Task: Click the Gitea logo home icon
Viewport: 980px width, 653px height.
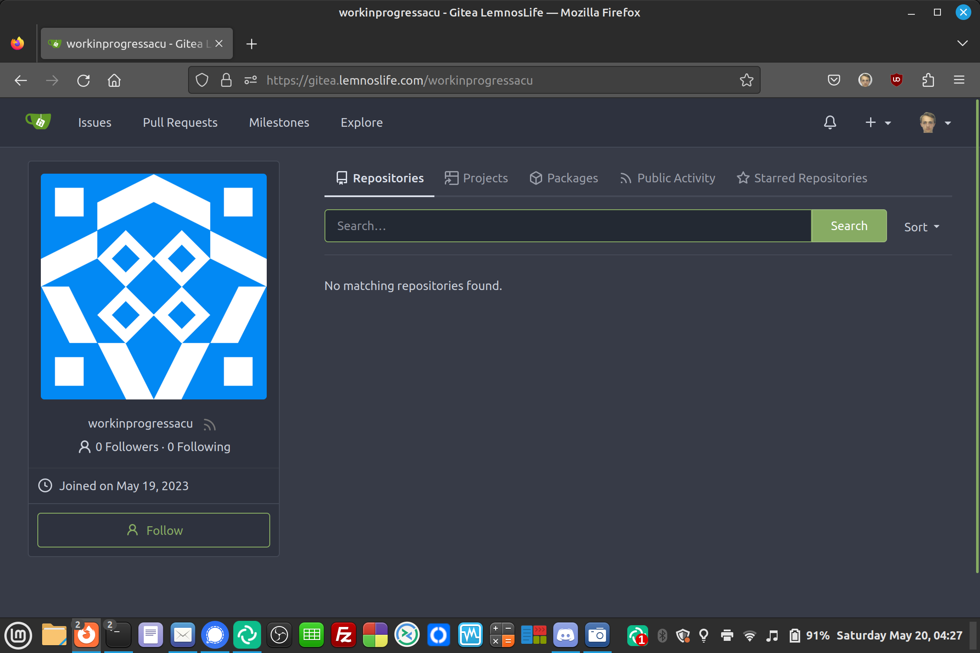Action: (x=38, y=122)
